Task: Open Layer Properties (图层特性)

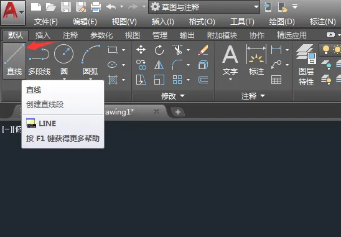Action: [x=306, y=65]
